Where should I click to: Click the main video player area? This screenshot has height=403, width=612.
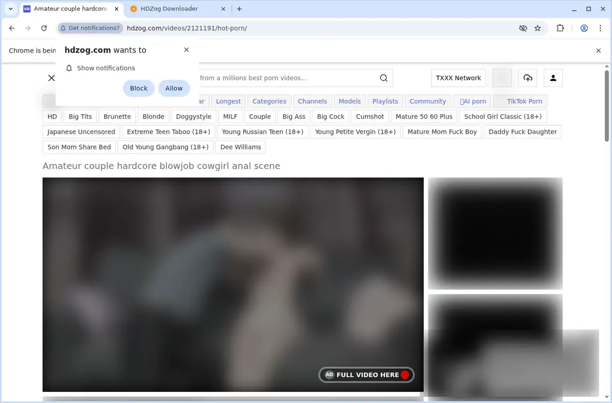(x=233, y=285)
